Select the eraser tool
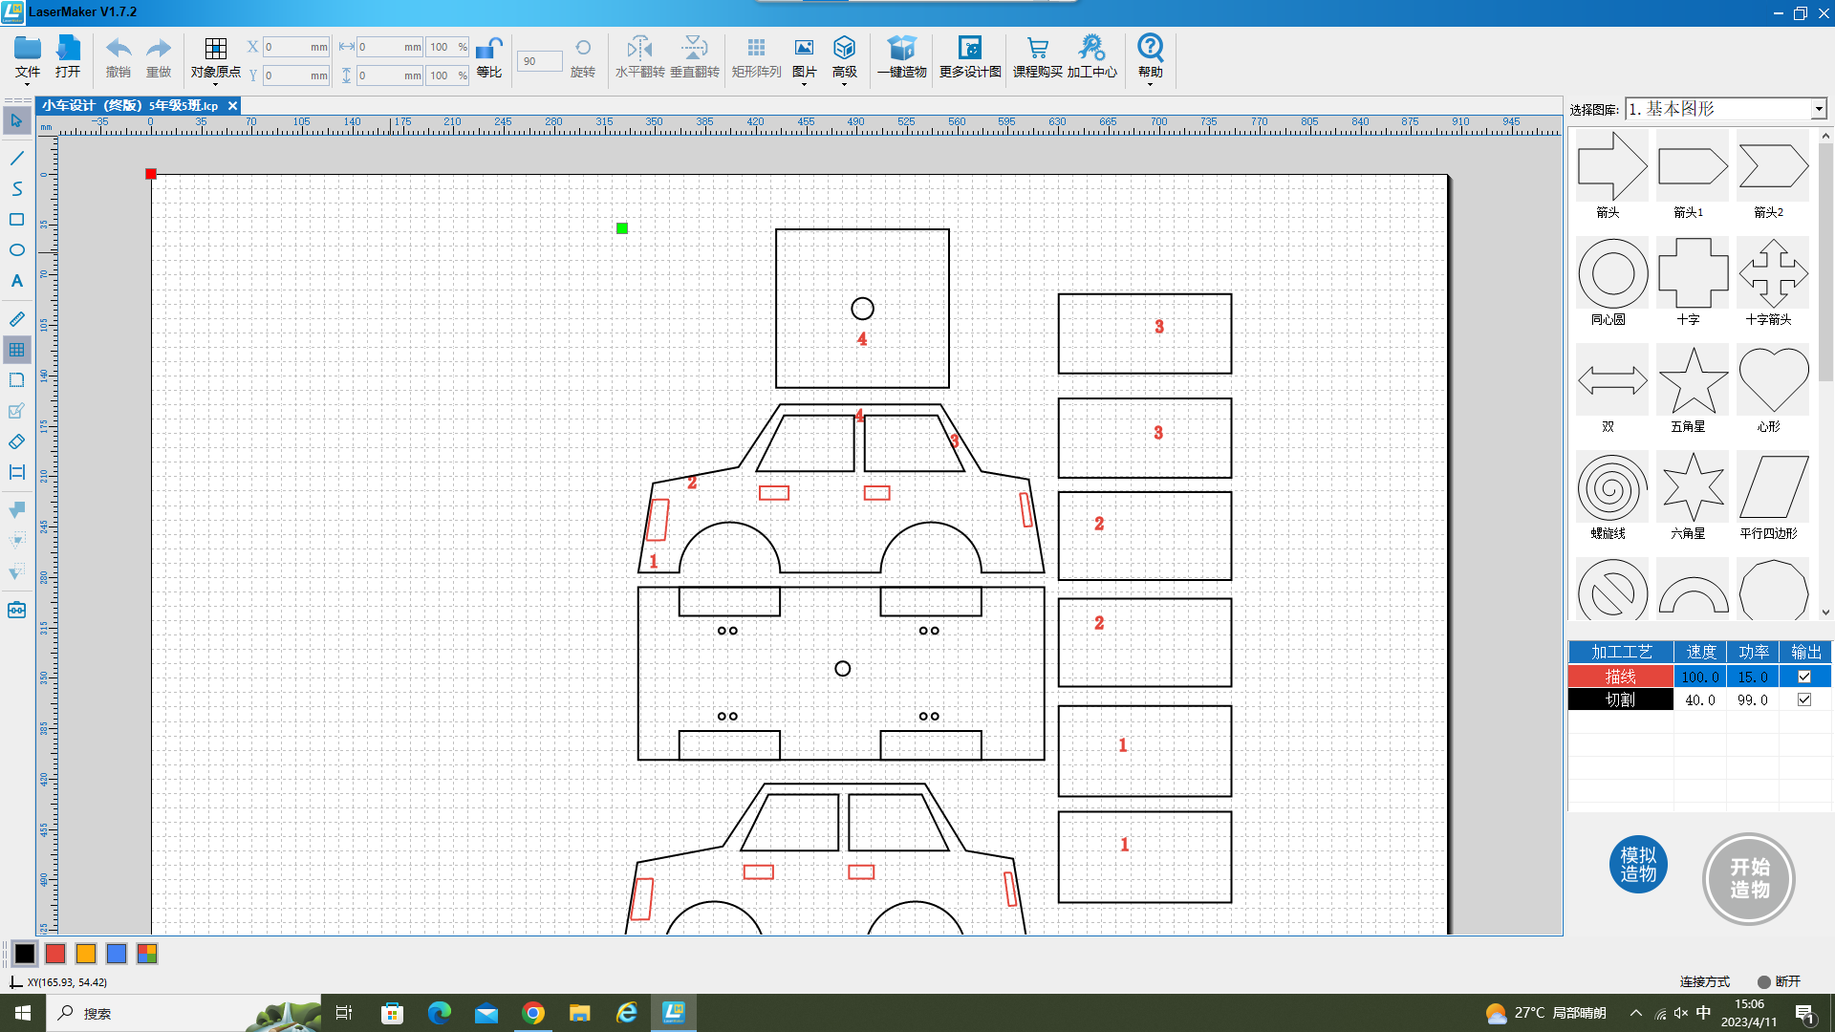This screenshot has width=1835, height=1032. point(16,441)
